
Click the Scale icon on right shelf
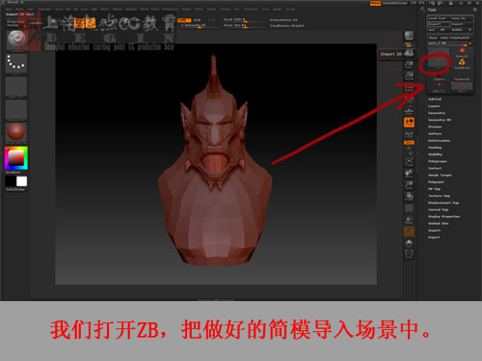tap(409, 185)
